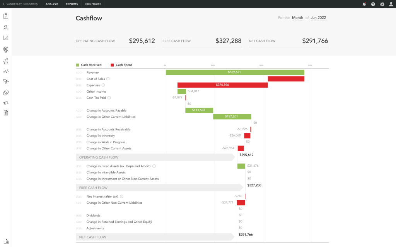Open the Analysis menu

[x=52, y=4]
